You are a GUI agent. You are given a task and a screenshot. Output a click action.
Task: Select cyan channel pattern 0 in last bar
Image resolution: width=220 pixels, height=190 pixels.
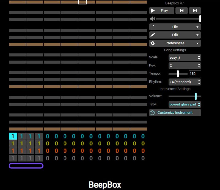tap(143, 136)
